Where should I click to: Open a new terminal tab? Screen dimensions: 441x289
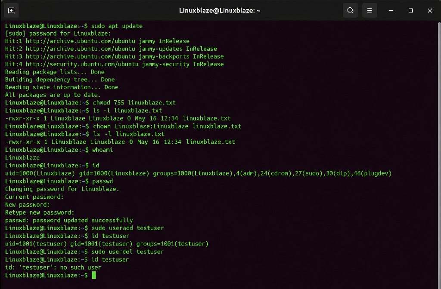(x=11, y=11)
